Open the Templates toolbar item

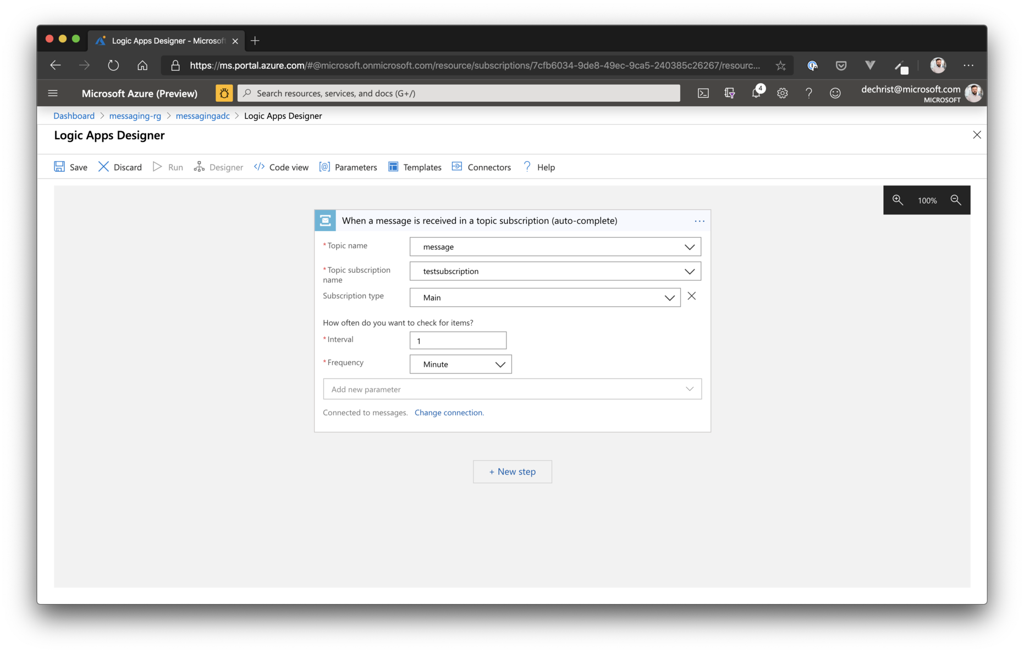(415, 167)
